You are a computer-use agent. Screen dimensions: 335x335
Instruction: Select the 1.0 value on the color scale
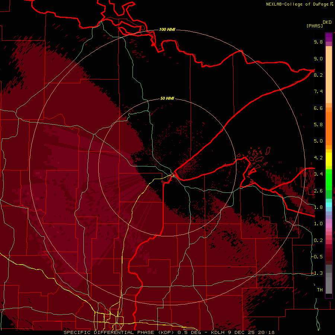tap(318, 224)
